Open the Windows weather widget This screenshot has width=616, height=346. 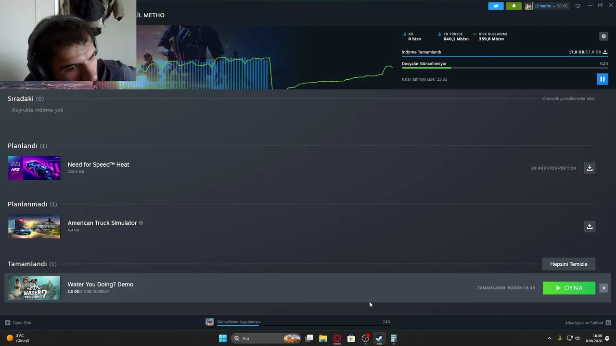[x=18, y=338]
